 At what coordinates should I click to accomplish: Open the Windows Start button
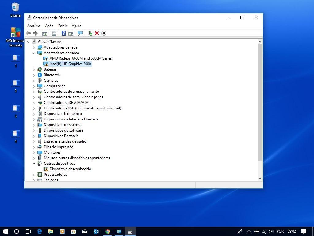(x=6, y=231)
